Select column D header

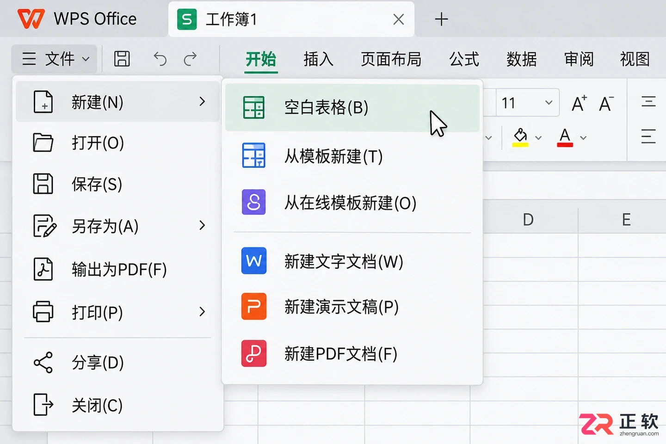pyautogui.click(x=528, y=219)
